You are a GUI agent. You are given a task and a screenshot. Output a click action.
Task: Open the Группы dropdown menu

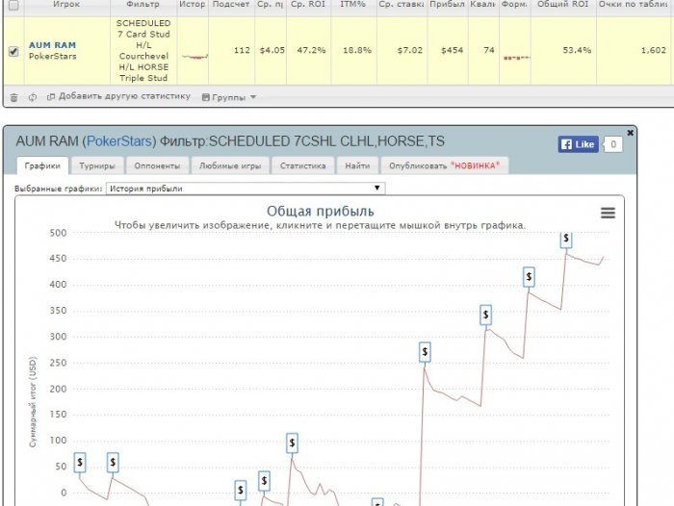pyautogui.click(x=229, y=97)
